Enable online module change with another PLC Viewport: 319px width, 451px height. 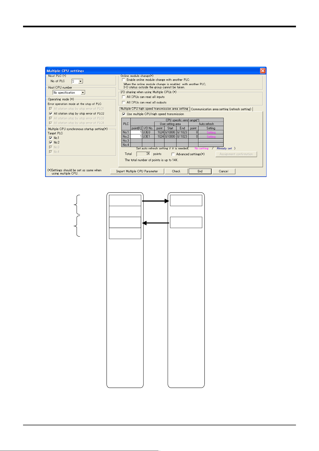point(123,80)
